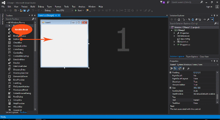Click the wrench icon in Solution Explorer toolbar
Viewport: 220px width, 120px height.
(208, 19)
